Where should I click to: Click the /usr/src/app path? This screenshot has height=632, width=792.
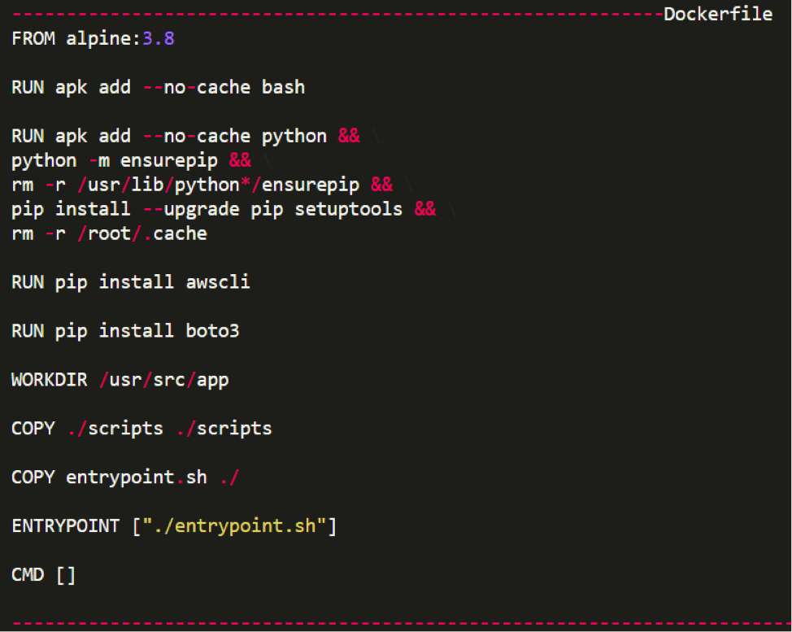pos(164,380)
